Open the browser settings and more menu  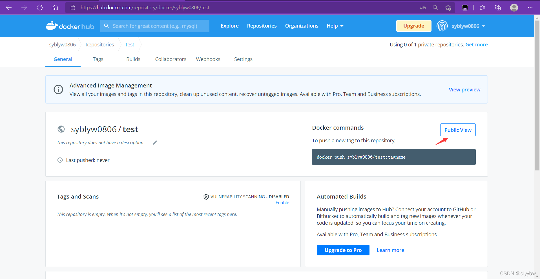(x=530, y=8)
